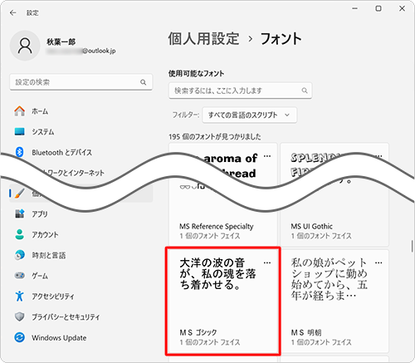Click the Bluetooth icon in the sidebar
The width and height of the screenshot is (415, 363).
point(19,152)
